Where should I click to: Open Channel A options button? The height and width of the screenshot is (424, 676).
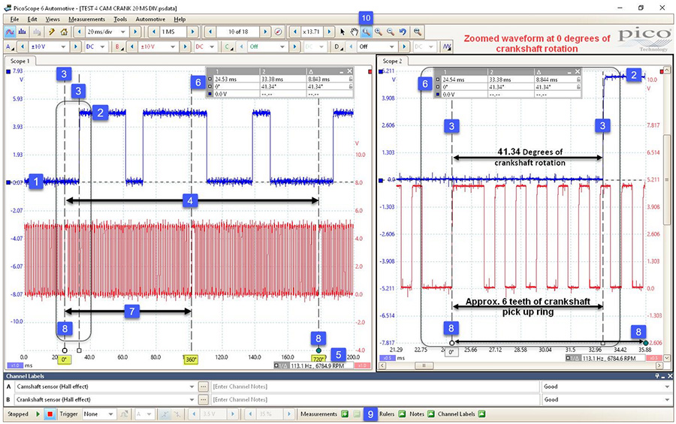[x=10, y=47]
